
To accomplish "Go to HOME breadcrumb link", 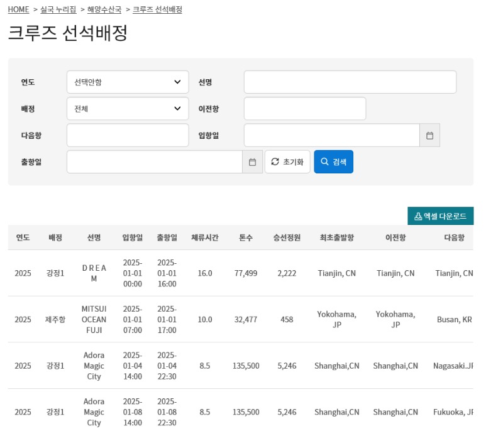I will point(18,9).
